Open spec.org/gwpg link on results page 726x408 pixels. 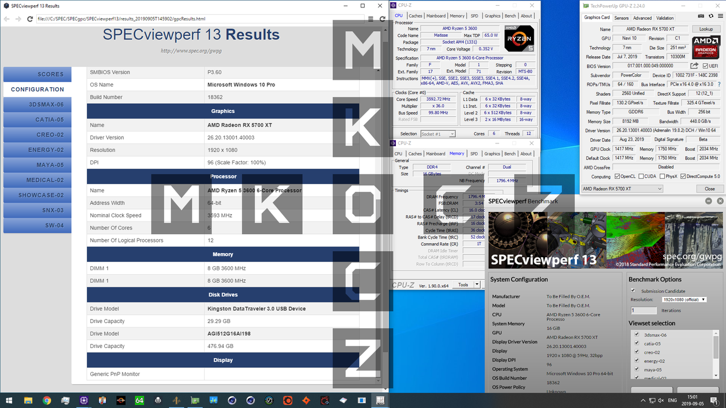click(191, 50)
